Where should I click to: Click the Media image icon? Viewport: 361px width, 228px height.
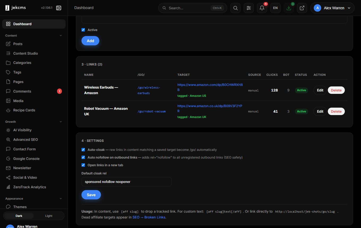coord(8,101)
